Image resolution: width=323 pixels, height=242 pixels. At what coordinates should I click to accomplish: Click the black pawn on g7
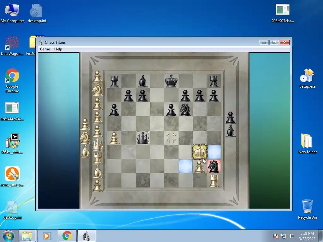click(199, 96)
